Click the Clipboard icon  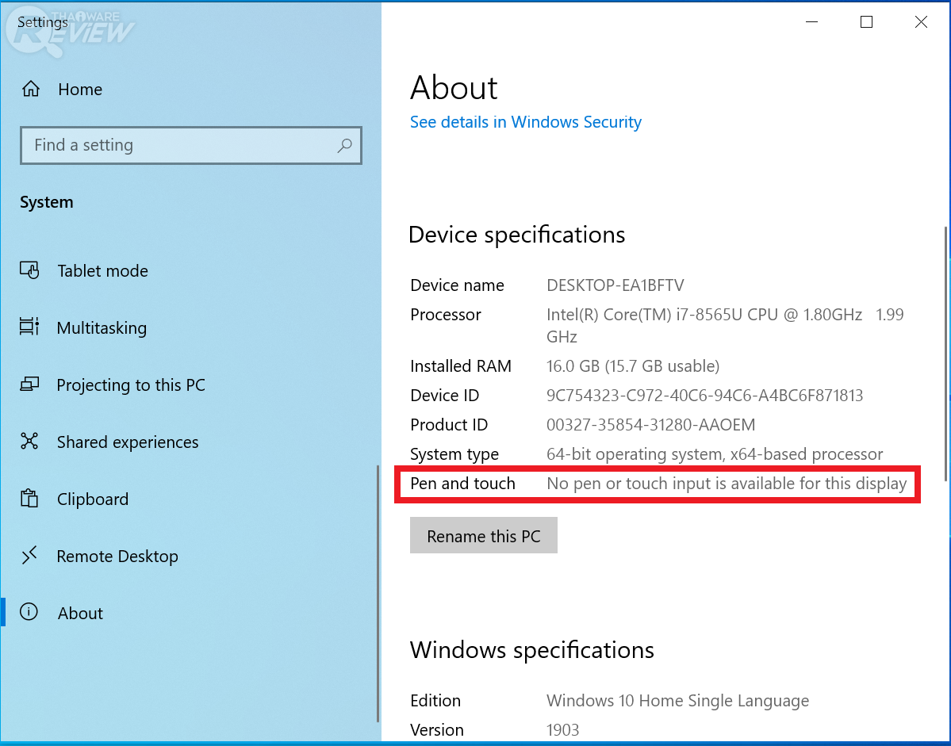tap(29, 499)
